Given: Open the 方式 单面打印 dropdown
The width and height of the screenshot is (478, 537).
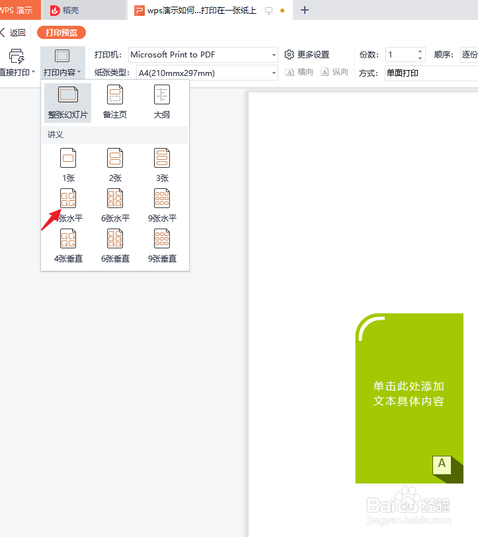Looking at the screenshot, I should [x=431, y=73].
